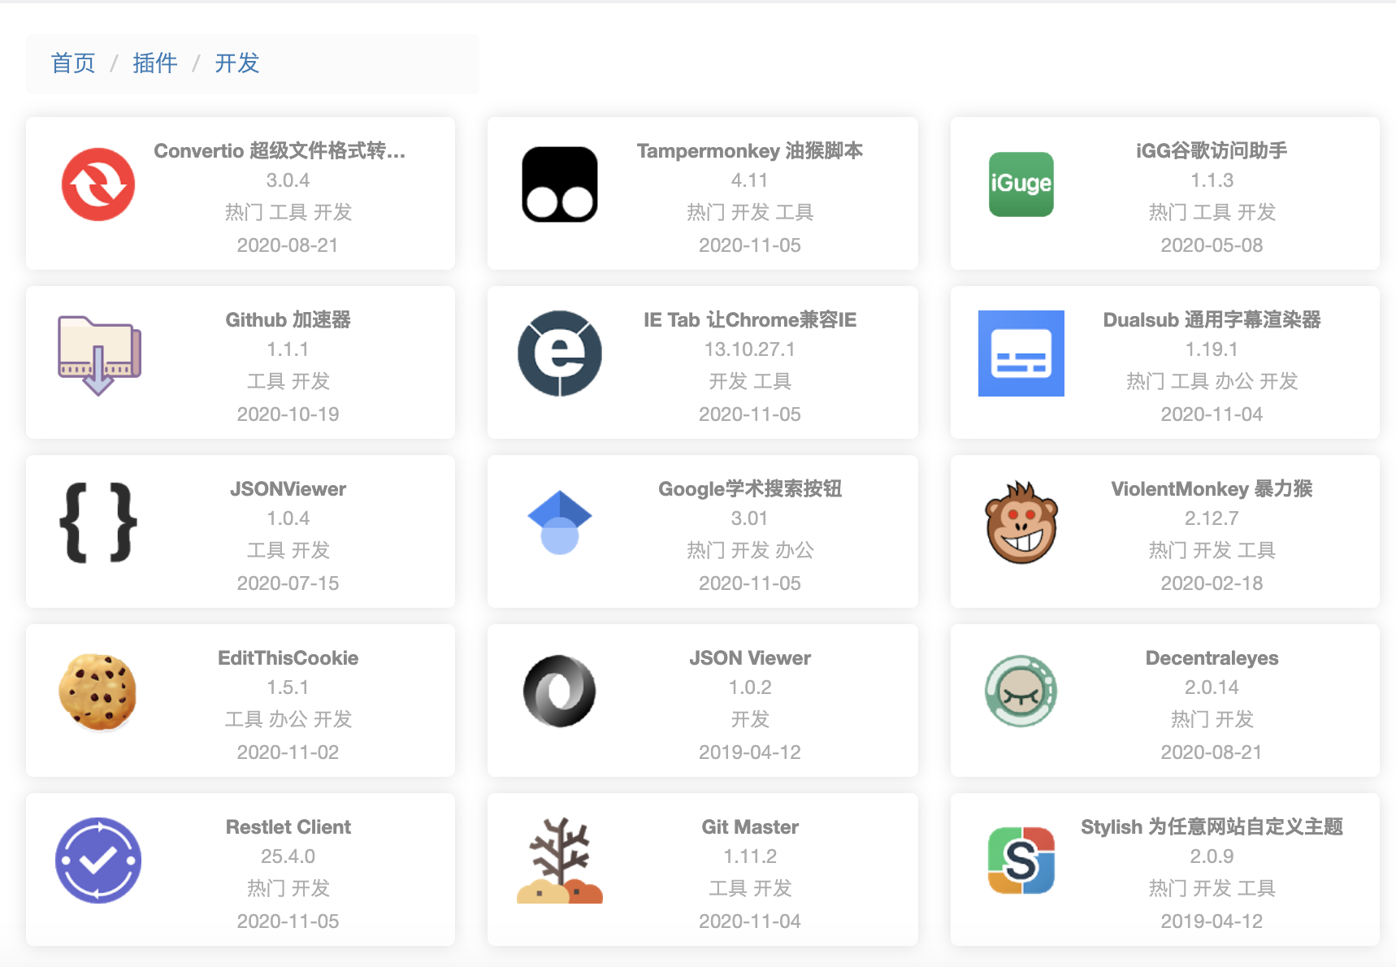The width and height of the screenshot is (1396, 967).
Task: Click the Tampermonkey black icon
Action: tap(560, 184)
